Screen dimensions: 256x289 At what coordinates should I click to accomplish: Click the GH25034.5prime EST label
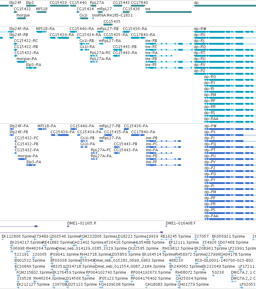[x=191, y=278]
